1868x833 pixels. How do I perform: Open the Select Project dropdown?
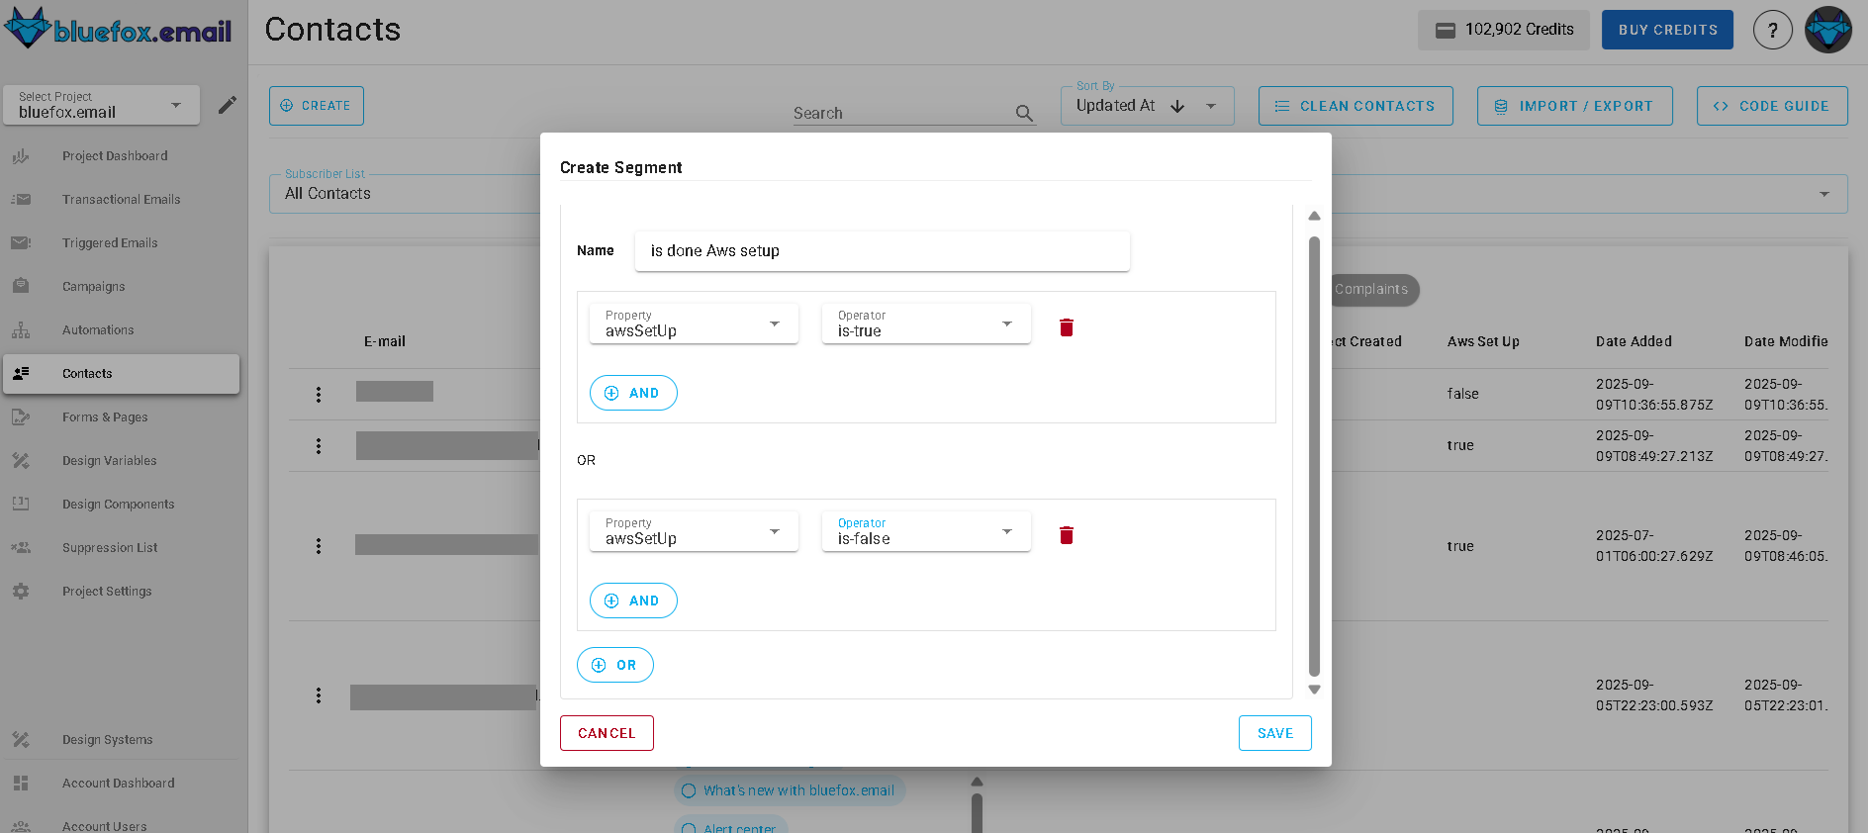(101, 105)
